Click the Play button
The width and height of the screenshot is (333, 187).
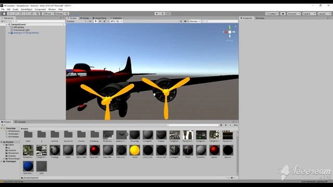(x=157, y=14)
